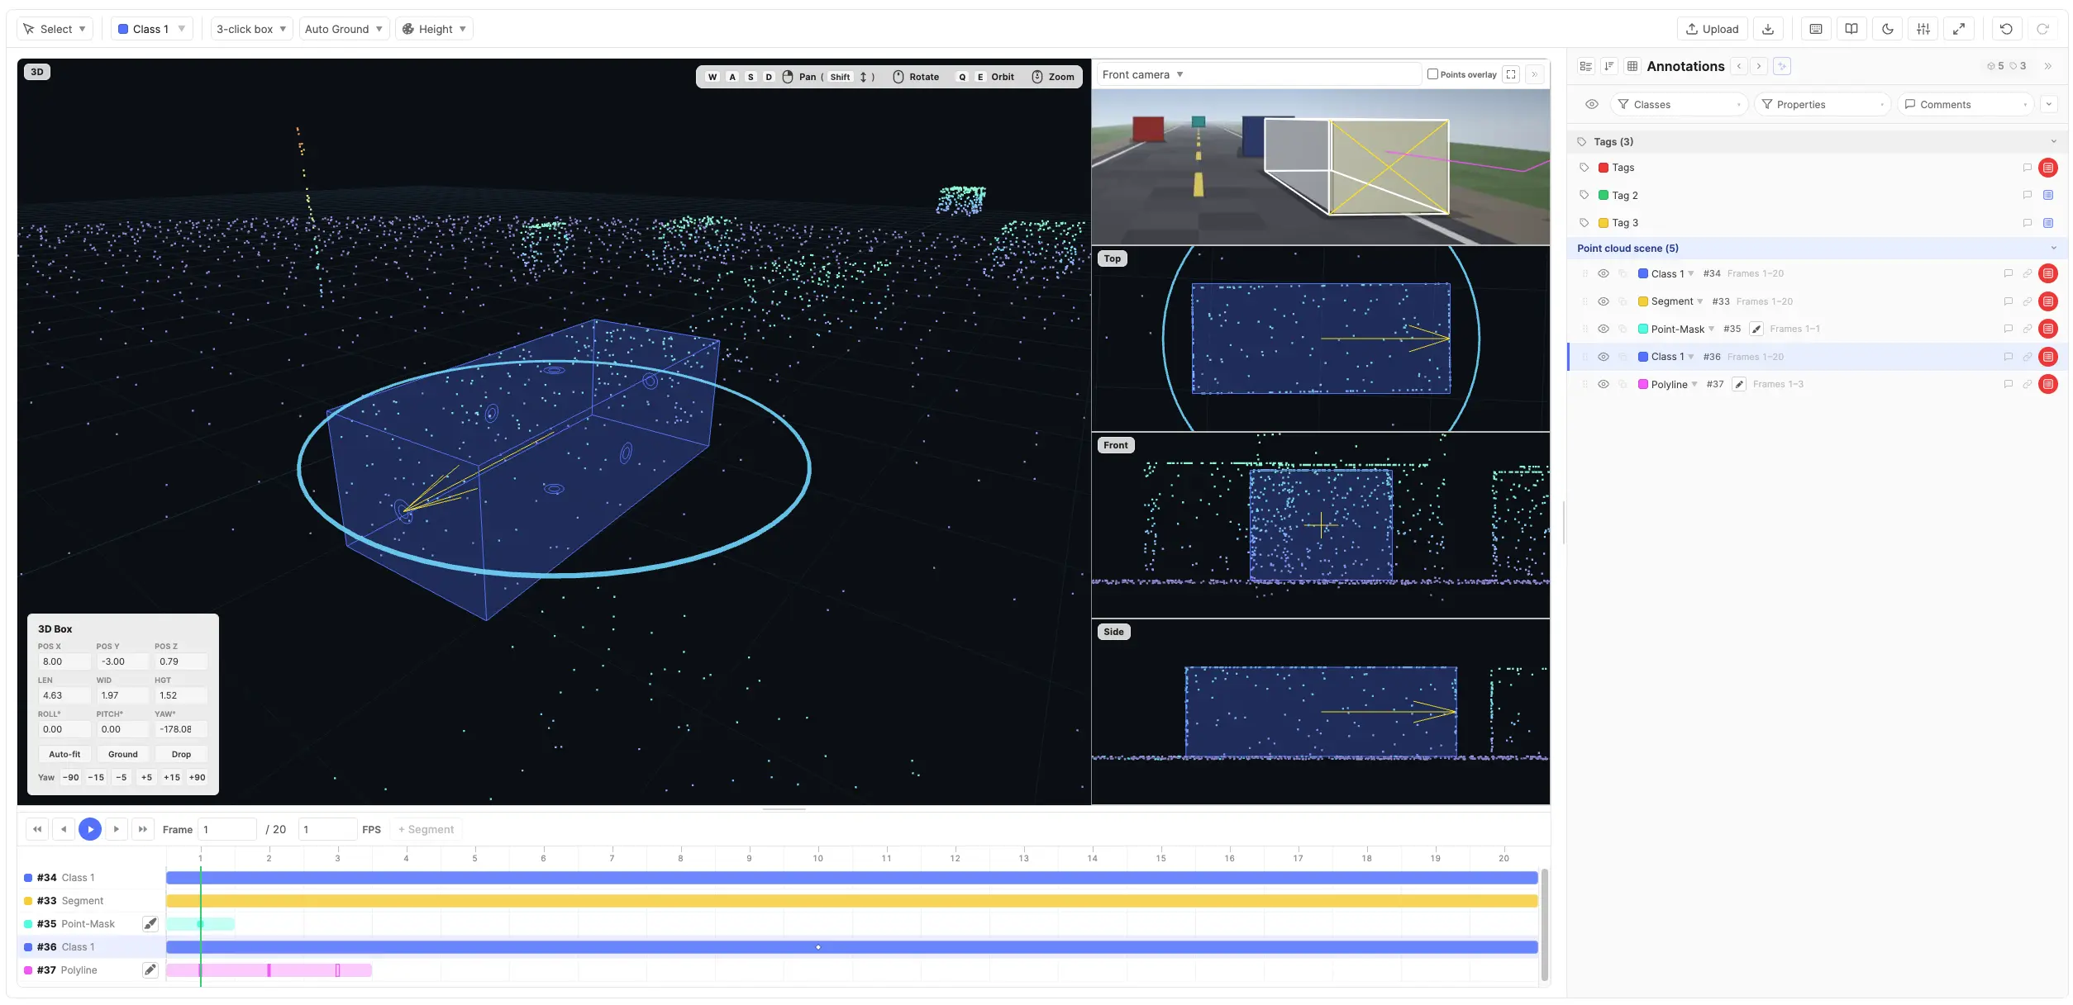
Task: Click the fullscreen expand icon in the top toolbar
Action: [x=1959, y=29]
